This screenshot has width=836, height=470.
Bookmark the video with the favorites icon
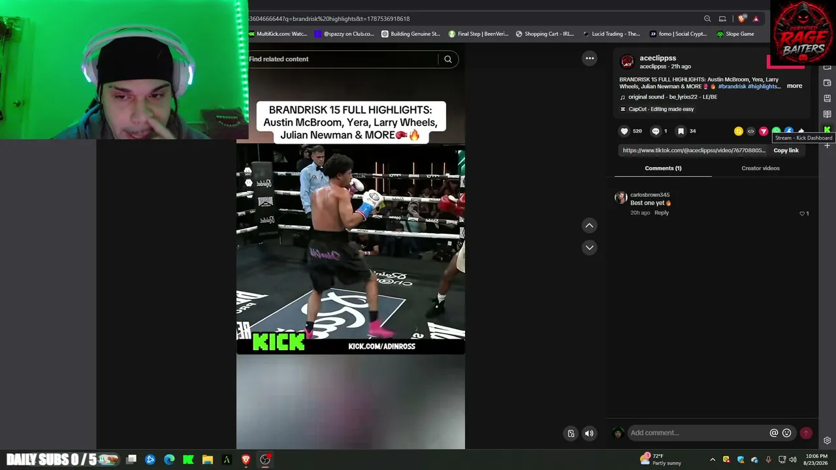(x=681, y=131)
